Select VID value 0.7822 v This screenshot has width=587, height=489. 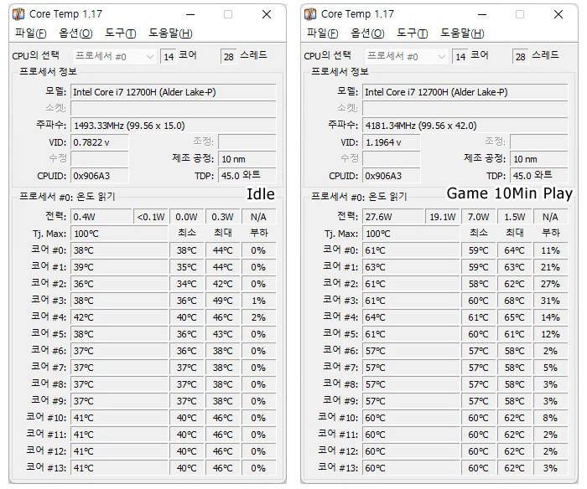click(100, 142)
